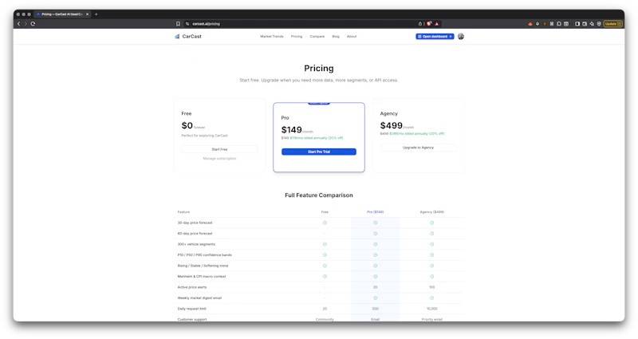Go back using the browser back arrow

pyautogui.click(x=18, y=24)
